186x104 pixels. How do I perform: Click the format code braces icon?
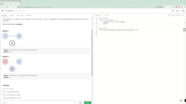172,15
